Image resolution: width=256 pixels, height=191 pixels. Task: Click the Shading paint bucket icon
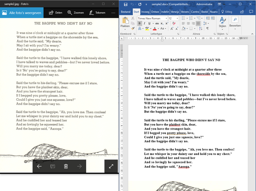click(183, 29)
